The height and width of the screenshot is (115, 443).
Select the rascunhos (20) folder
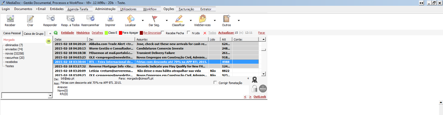[15, 57]
